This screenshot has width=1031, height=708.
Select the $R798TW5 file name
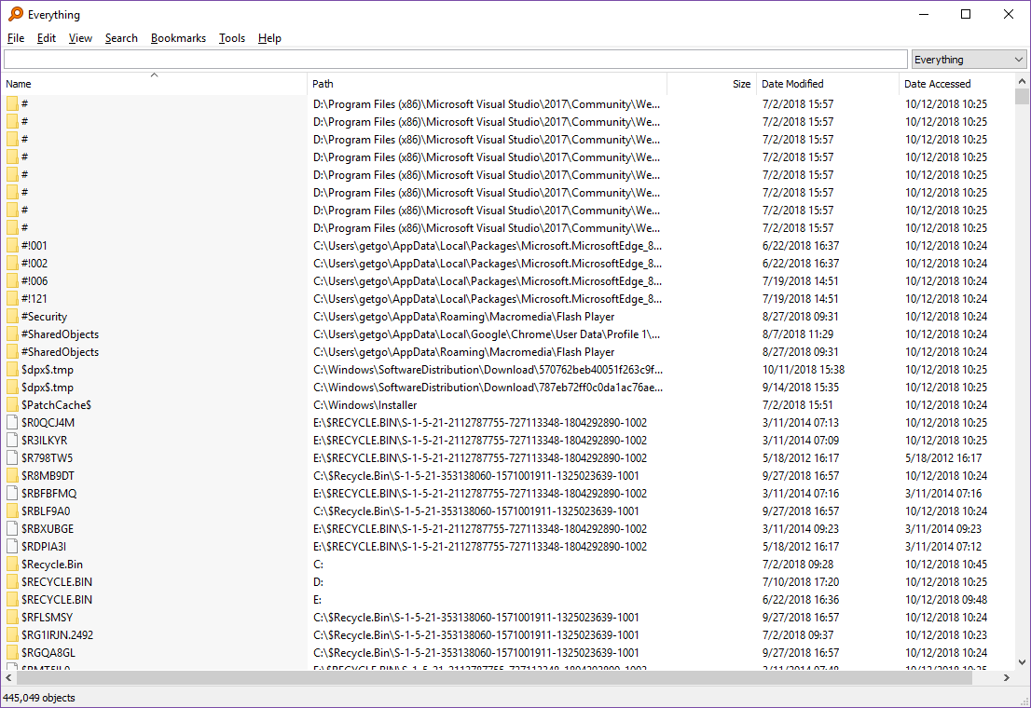coord(48,457)
